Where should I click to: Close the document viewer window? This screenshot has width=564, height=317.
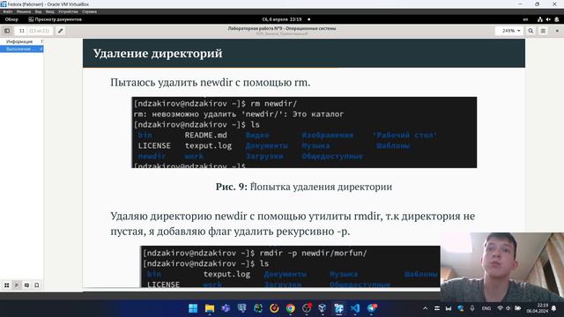(x=557, y=31)
